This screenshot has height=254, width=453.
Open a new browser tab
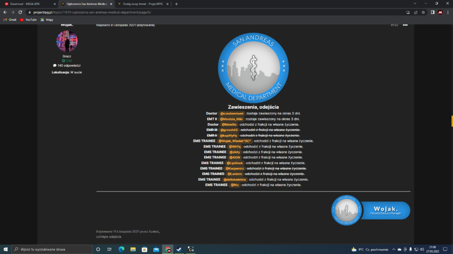click(176, 4)
